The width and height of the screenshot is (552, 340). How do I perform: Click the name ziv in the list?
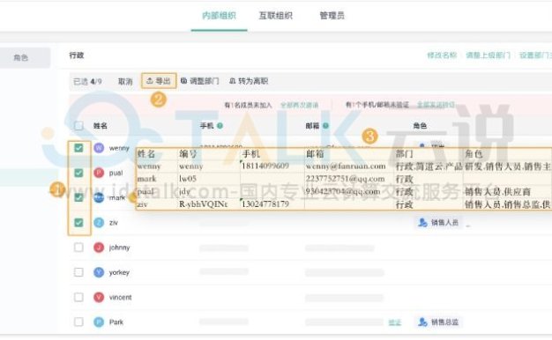pyautogui.click(x=114, y=223)
